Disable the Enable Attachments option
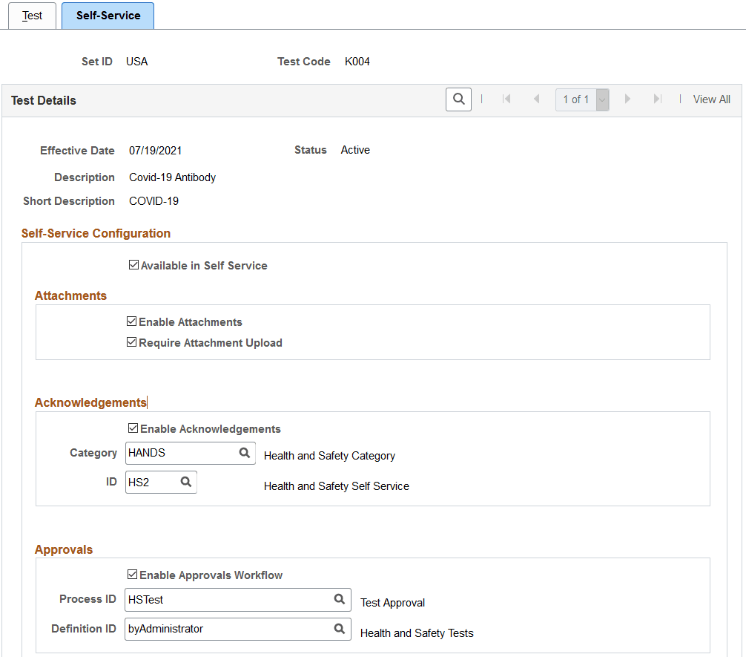 tap(132, 321)
